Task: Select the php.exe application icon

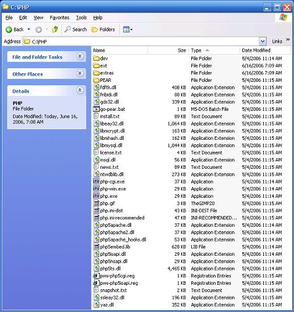Action: (x=96, y=196)
